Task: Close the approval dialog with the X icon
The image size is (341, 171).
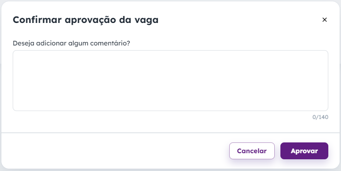Action: [x=325, y=20]
